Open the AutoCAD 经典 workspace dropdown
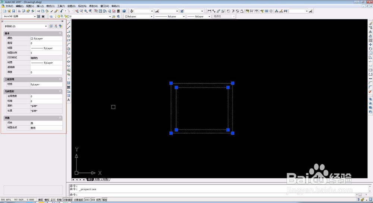373x203 pixels. click(x=35, y=16)
